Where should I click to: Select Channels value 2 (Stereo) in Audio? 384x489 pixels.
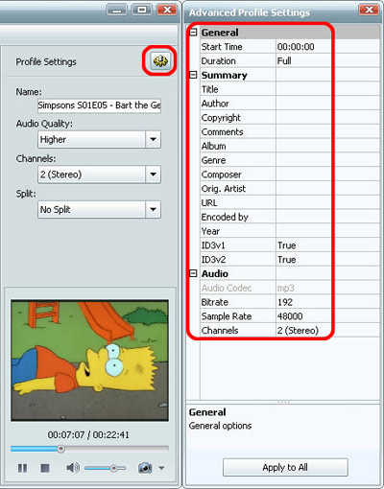click(298, 331)
